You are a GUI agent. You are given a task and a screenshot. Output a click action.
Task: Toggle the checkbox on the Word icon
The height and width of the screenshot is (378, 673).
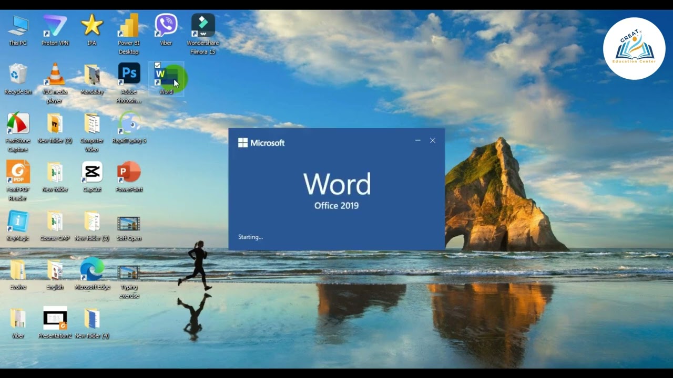tap(157, 66)
